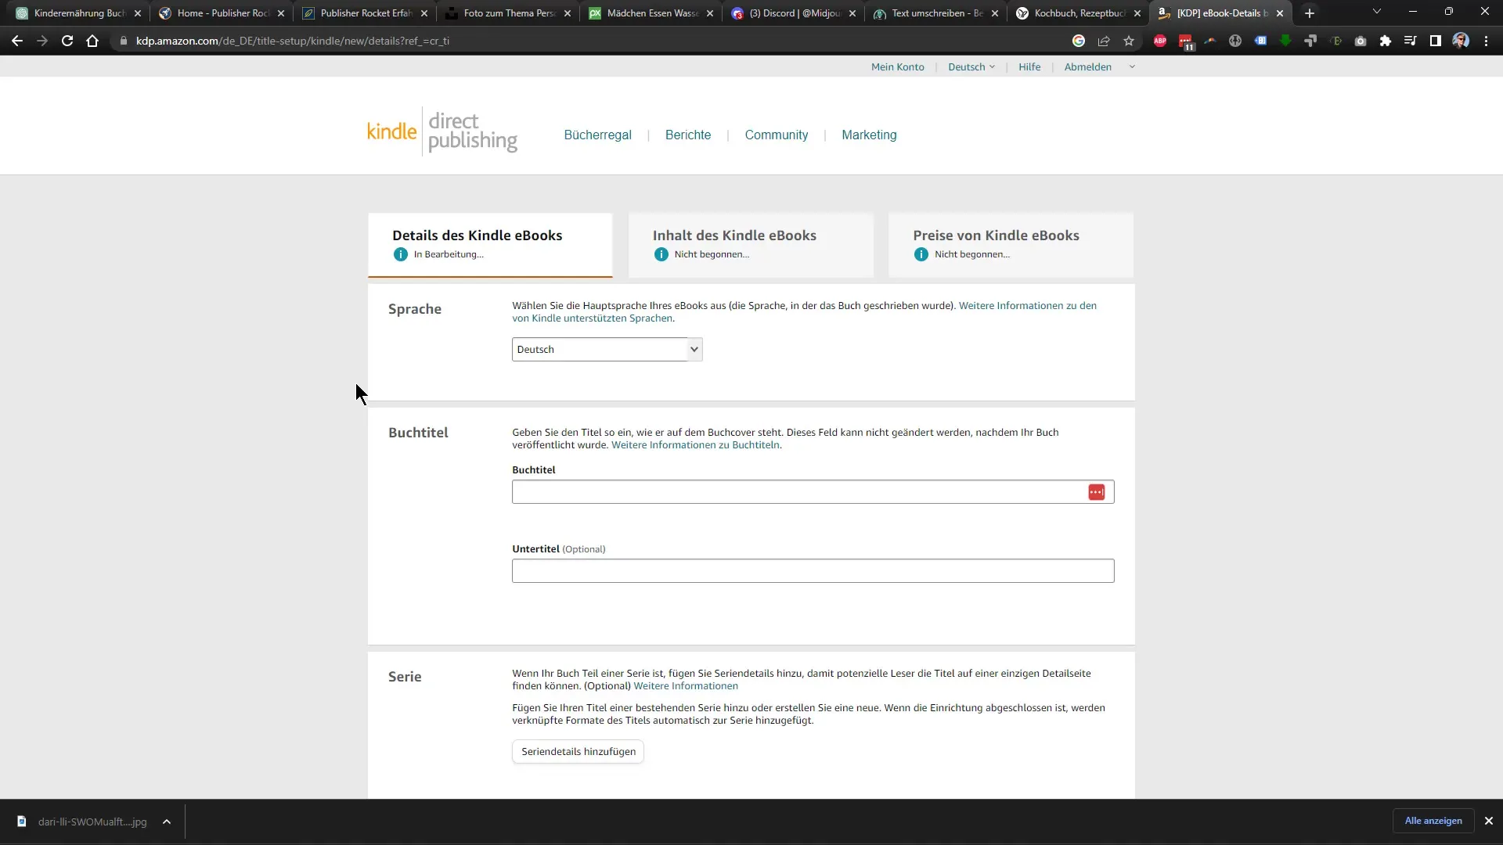Expand the Deutsch interface language selector
Viewport: 1503px width, 845px height.
[x=971, y=66]
